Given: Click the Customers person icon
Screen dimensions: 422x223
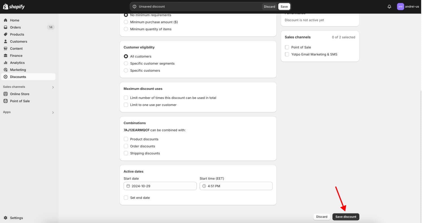Looking at the screenshot, I should (5, 41).
